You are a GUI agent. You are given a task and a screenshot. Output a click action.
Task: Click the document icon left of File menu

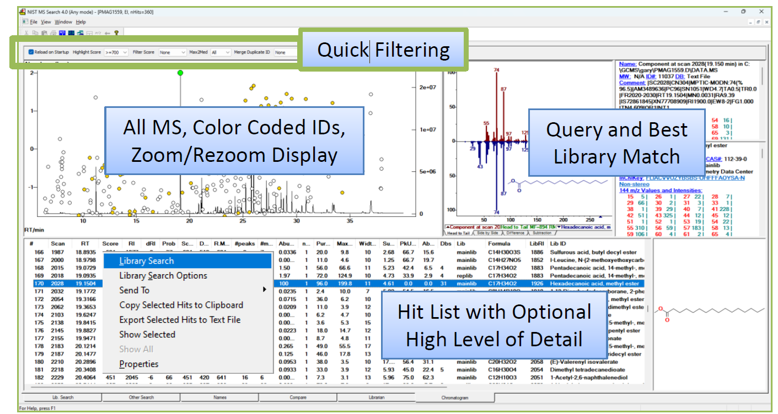(24, 22)
